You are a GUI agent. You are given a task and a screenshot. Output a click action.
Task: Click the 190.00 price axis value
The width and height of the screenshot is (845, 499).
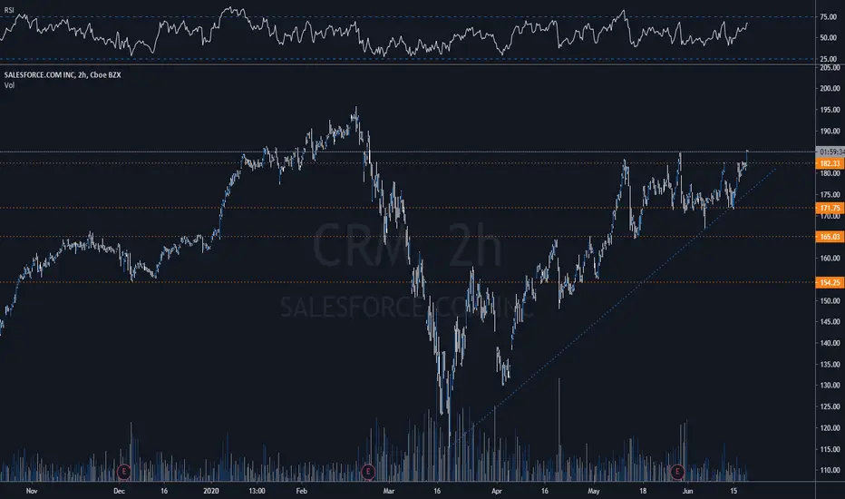coord(830,131)
